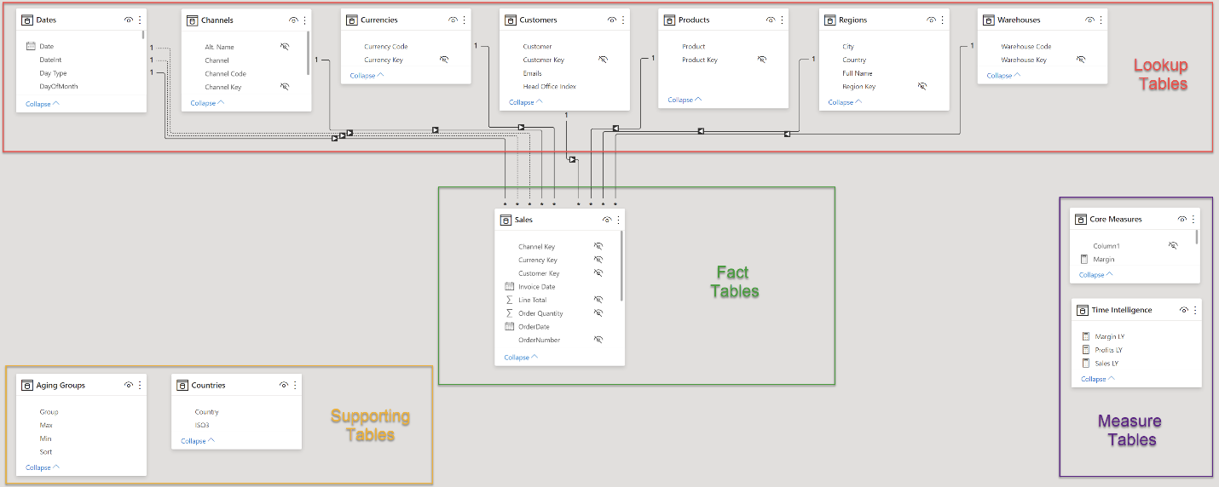Toggle visibility of the Sales table

[607, 220]
